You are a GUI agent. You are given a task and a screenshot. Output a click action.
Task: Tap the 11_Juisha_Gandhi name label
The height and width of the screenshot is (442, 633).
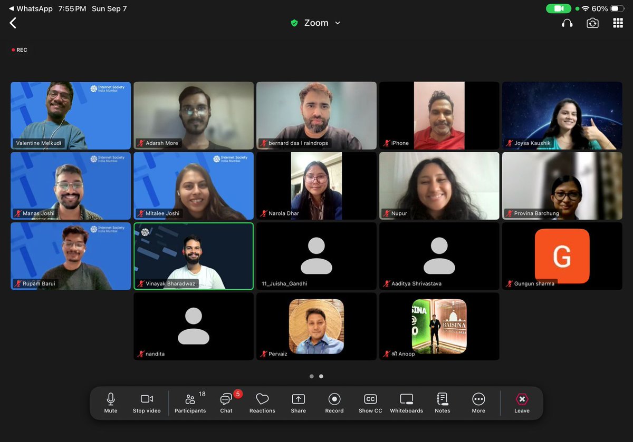[284, 283]
